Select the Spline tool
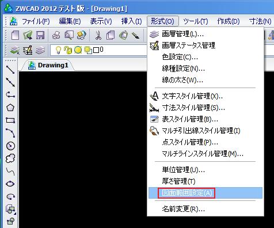Viewport: 274px width, 228px height. pos(10,171)
